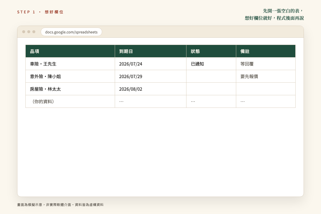Screen dimensions: 321x214
Task: Click the 已通知 status cell
Action: tap(211, 64)
